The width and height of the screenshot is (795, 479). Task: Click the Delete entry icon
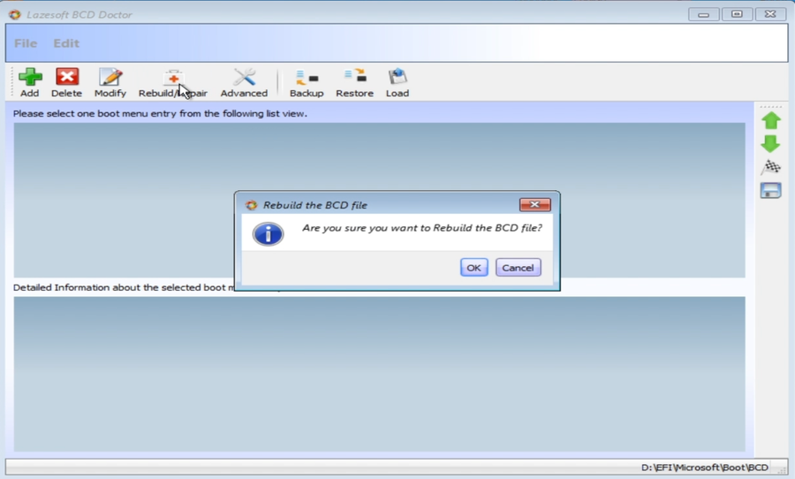coord(67,77)
